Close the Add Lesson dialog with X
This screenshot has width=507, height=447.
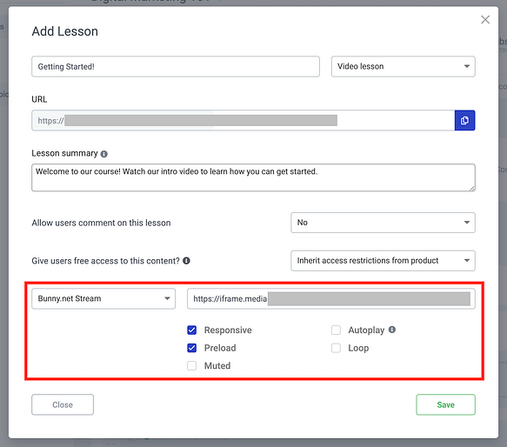click(x=485, y=20)
